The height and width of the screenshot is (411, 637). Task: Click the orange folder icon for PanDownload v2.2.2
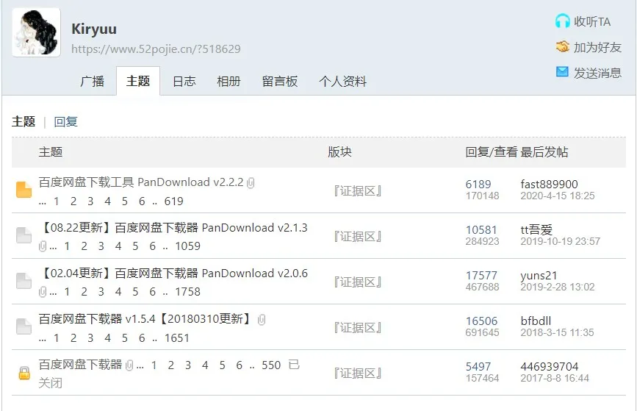(24, 190)
